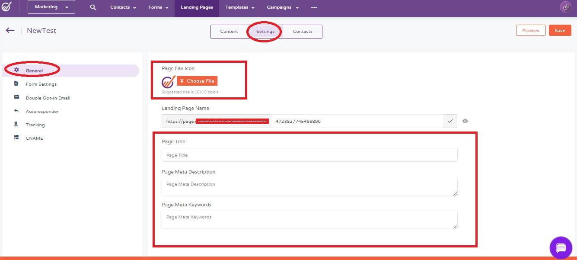The height and width of the screenshot is (260, 577).
Task: Switch to the Content tab
Action: click(229, 31)
